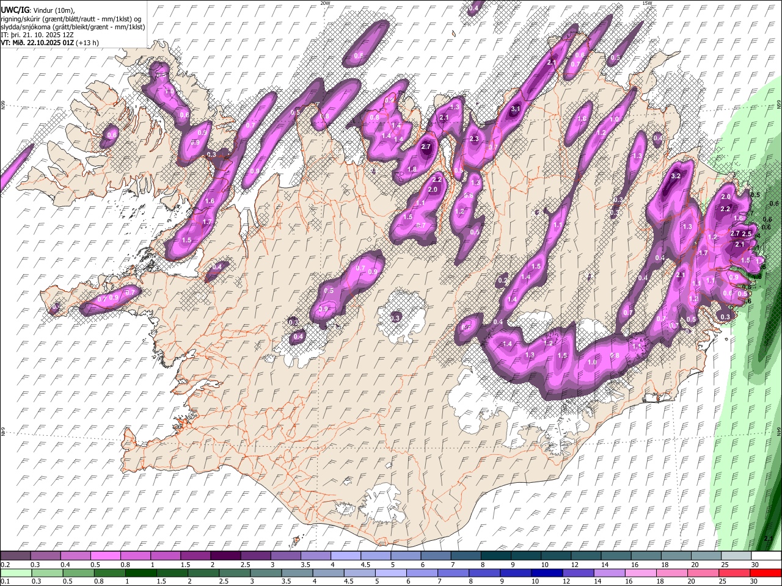Select the bright red 30 mm rain swatch
Screen dimensions: 782x586
(766, 573)
